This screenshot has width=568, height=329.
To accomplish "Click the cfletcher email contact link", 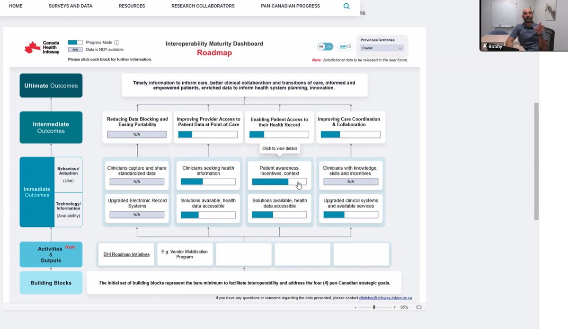I will [x=385, y=298].
